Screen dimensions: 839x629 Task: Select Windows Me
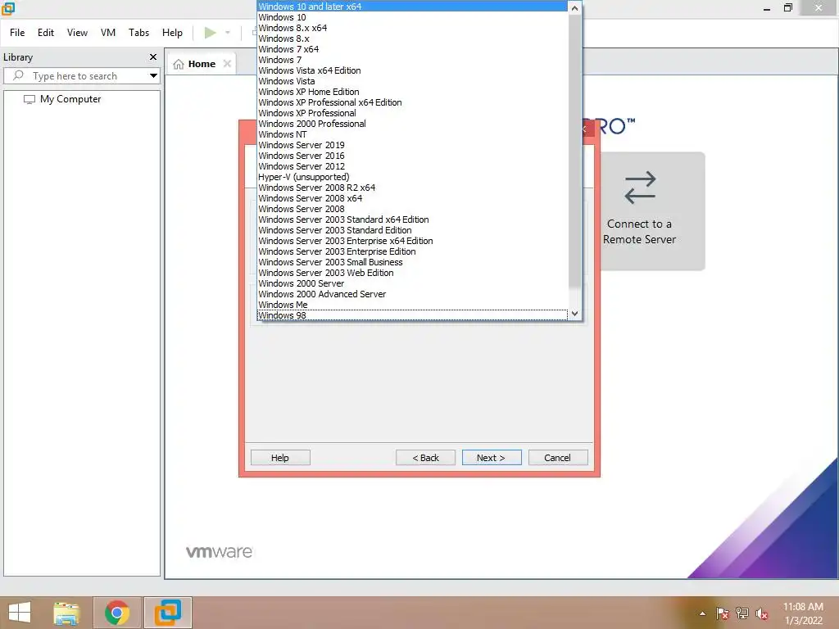coord(412,305)
